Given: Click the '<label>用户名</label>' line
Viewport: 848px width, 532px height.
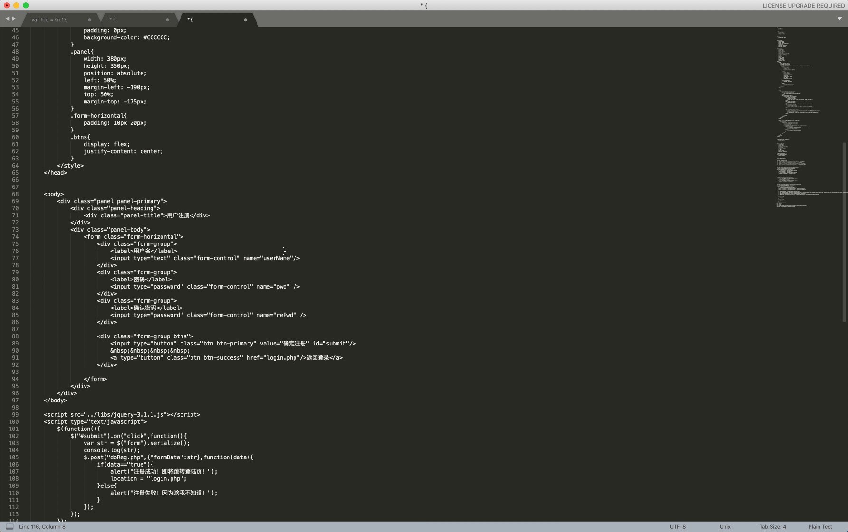Looking at the screenshot, I should click(x=143, y=251).
